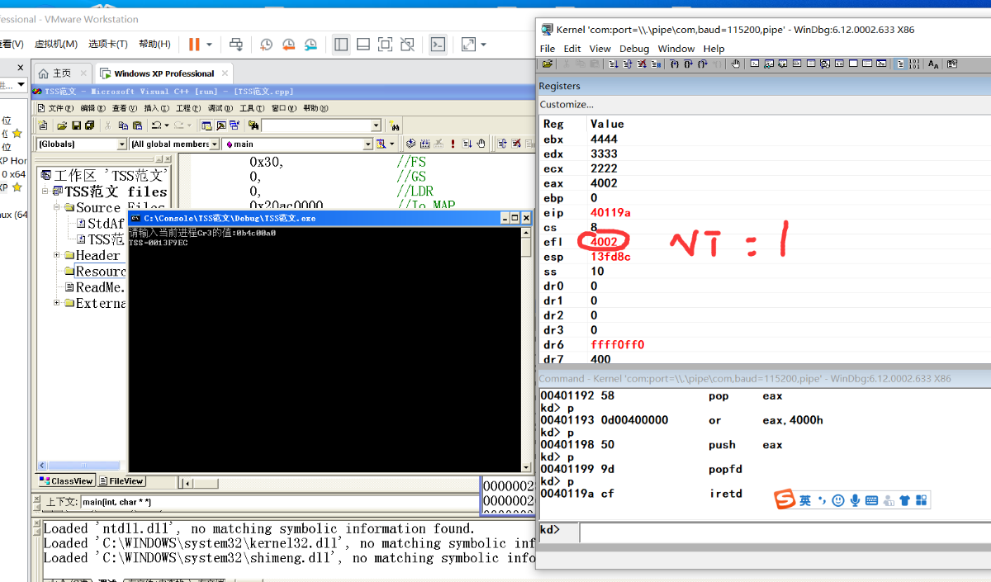Open Visual C++ 调试(D) menu
This screenshot has height=582, width=991.
(220, 108)
